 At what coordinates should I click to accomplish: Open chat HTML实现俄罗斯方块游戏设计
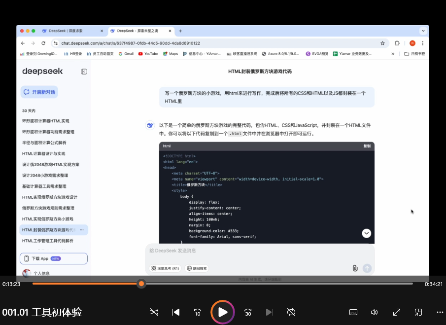pyautogui.click(x=50, y=197)
